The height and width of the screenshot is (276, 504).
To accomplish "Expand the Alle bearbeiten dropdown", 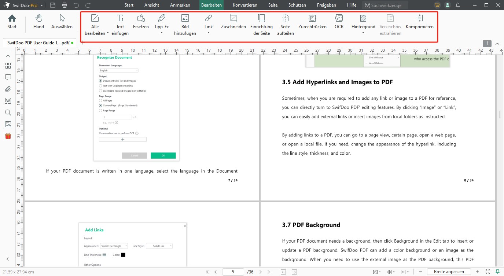I will (x=108, y=33).
